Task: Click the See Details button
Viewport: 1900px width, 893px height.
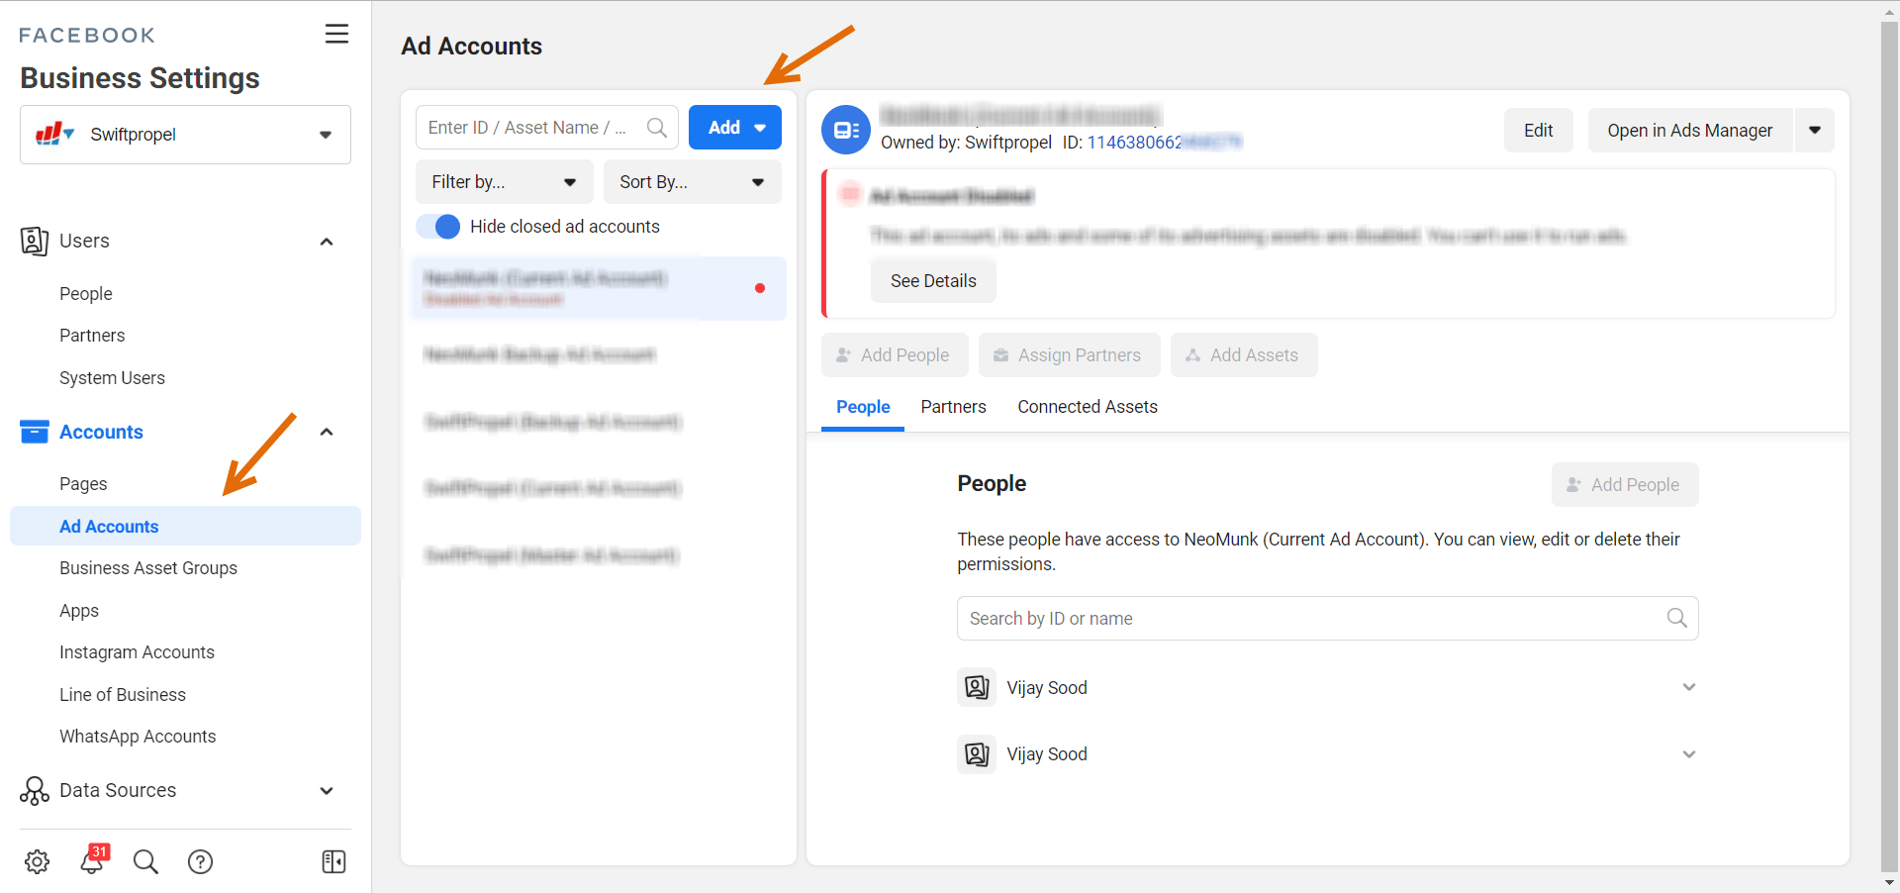Action: 932,281
